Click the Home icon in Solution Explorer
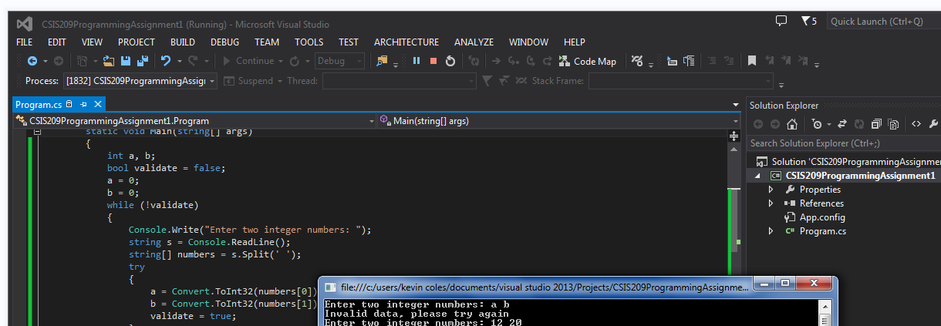The width and height of the screenshot is (941, 326). (791, 124)
